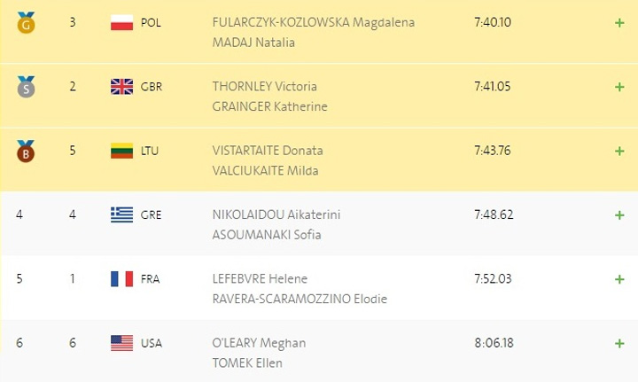
Task: Click the Lithuania flag icon
Action: click(121, 150)
